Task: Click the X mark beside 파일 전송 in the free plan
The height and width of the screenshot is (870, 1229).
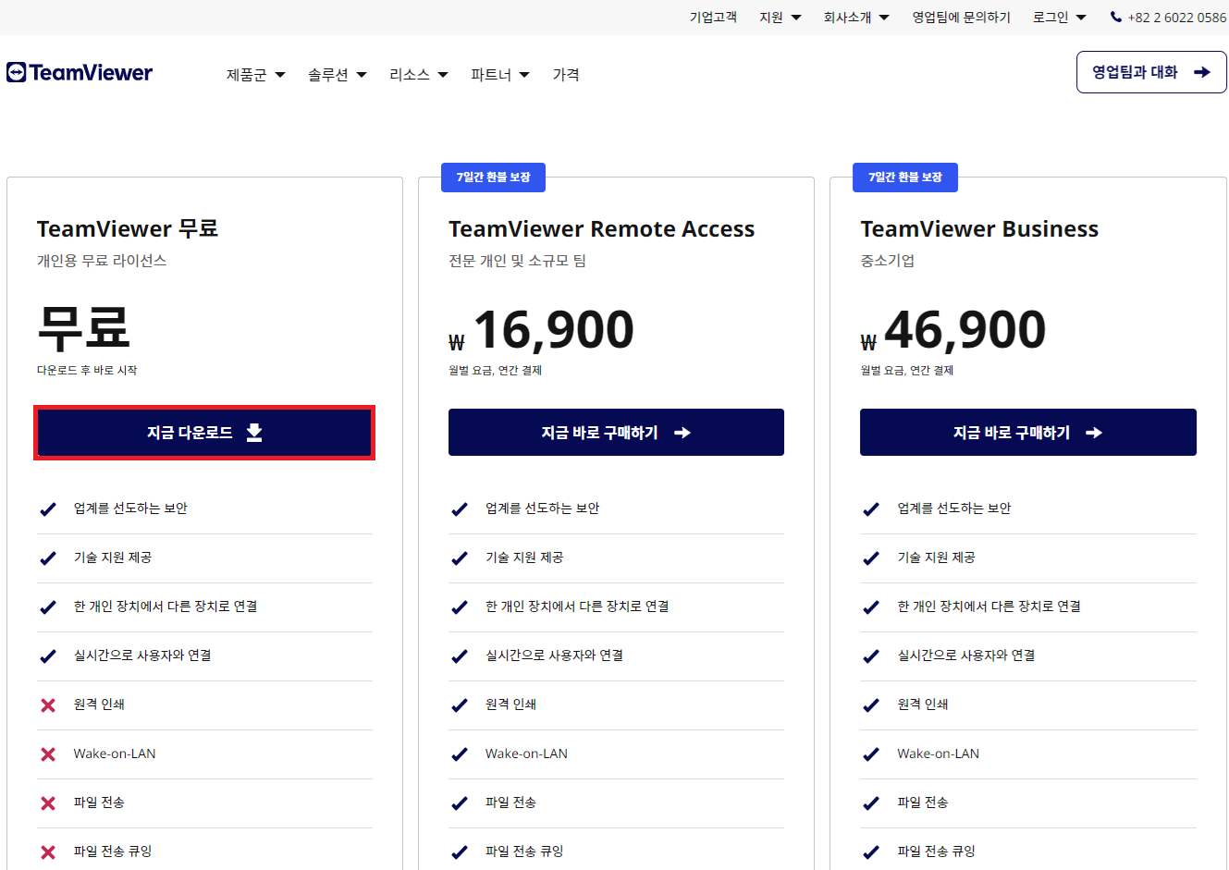Action: click(48, 803)
